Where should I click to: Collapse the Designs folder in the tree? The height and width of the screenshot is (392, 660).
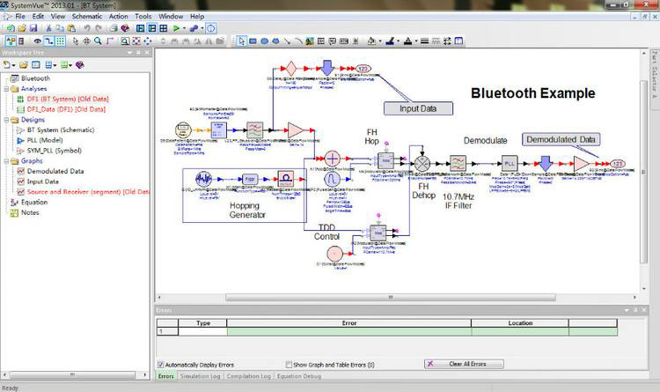pos(6,120)
